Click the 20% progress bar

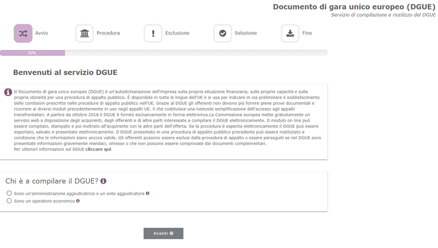coord(32,53)
